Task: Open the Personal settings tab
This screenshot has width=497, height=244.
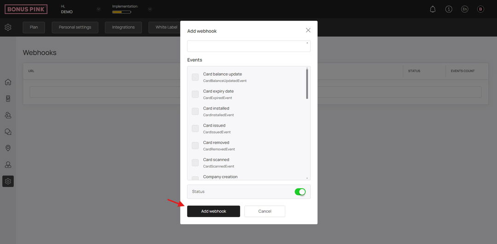Action: [x=75, y=27]
